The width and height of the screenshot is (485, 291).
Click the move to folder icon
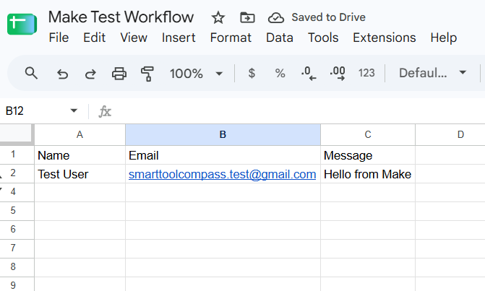247,17
